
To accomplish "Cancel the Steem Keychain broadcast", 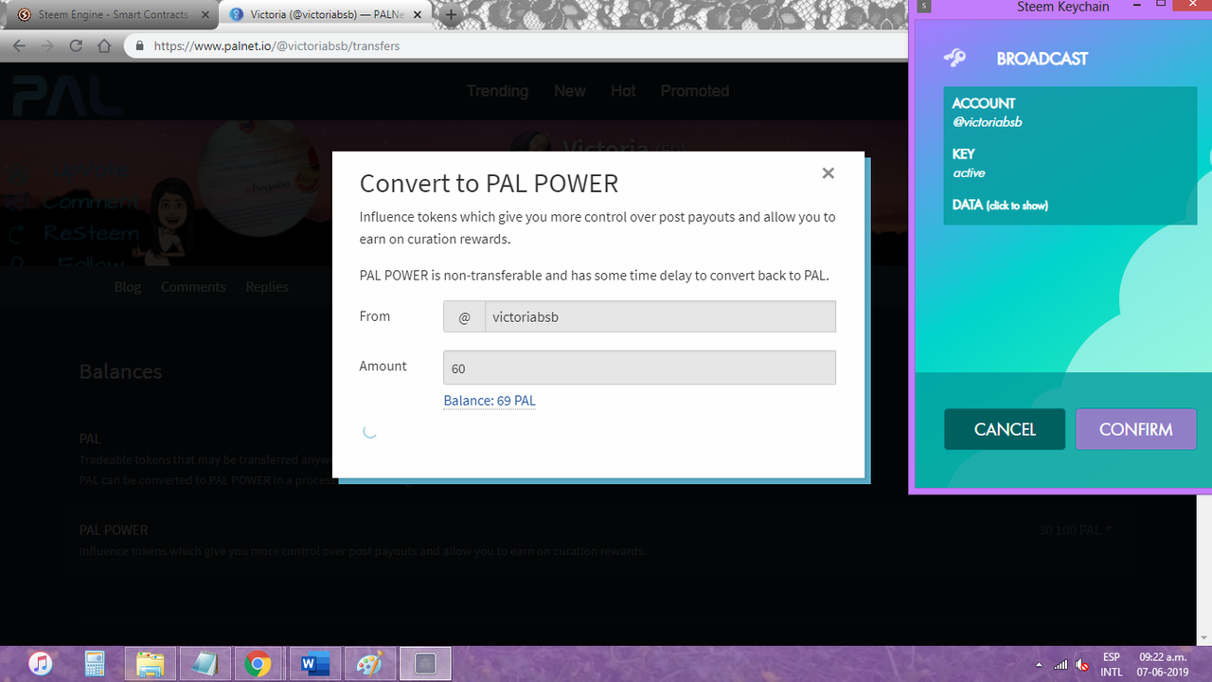I will click(x=1005, y=429).
